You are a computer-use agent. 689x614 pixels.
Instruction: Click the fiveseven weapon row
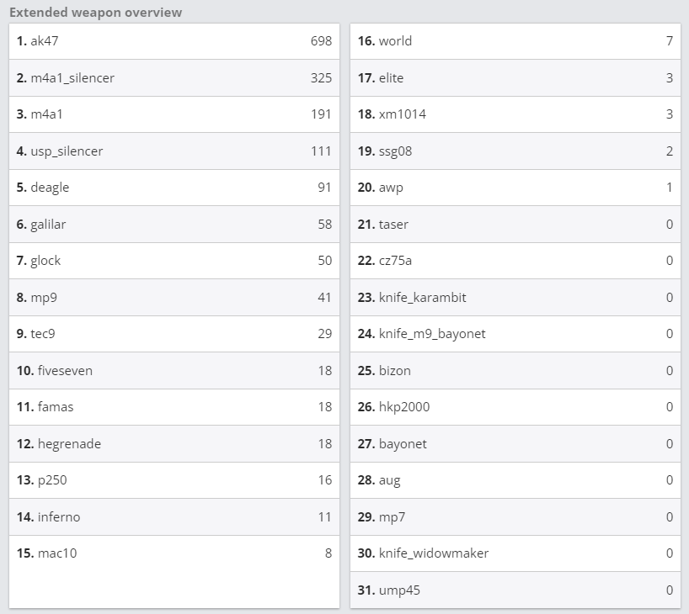pos(174,370)
